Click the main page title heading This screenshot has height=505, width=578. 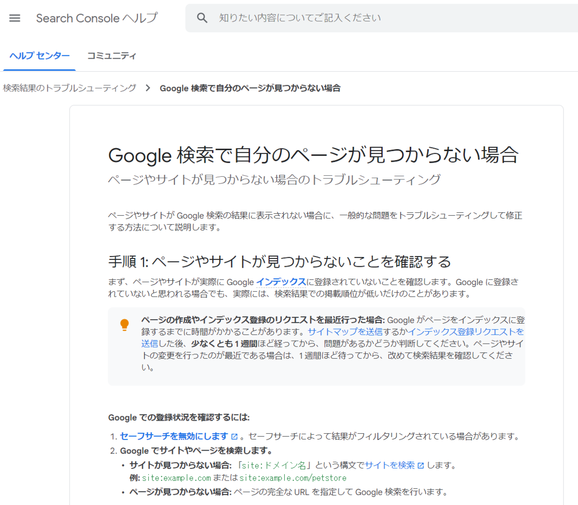(314, 155)
